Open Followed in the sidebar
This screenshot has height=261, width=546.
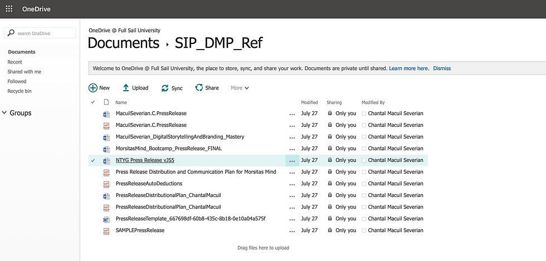click(17, 81)
